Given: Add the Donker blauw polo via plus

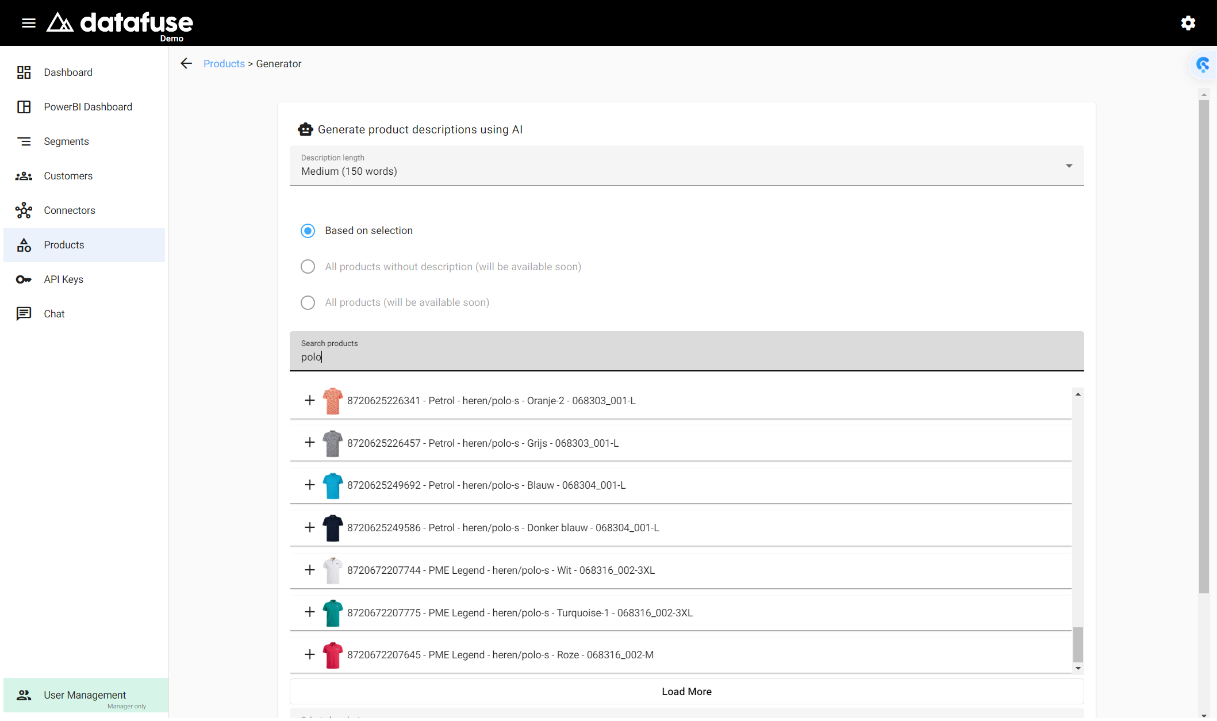Looking at the screenshot, I should click(x=310, y=527).
